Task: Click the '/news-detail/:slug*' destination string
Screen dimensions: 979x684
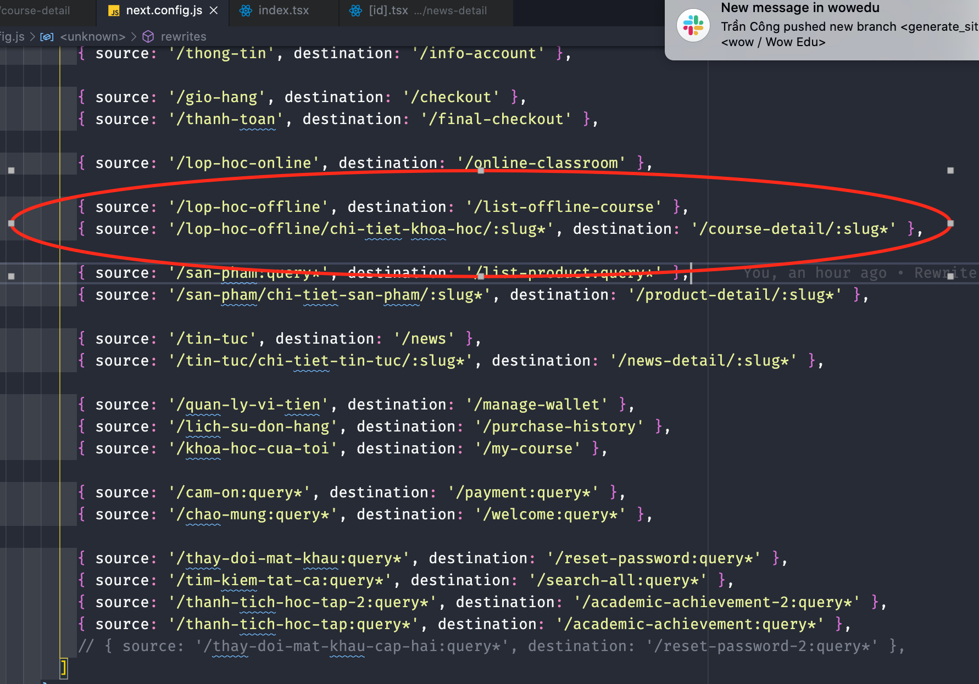Action: (704, 361)
